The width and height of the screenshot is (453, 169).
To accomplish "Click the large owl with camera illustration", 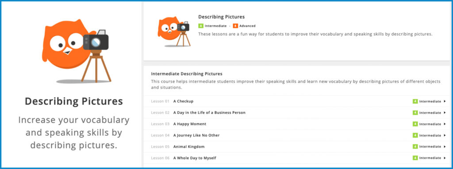I will [76, 51].
